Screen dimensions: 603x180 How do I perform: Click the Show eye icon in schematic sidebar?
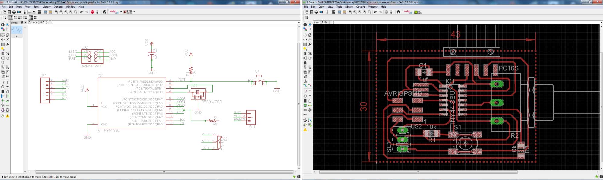8,25
